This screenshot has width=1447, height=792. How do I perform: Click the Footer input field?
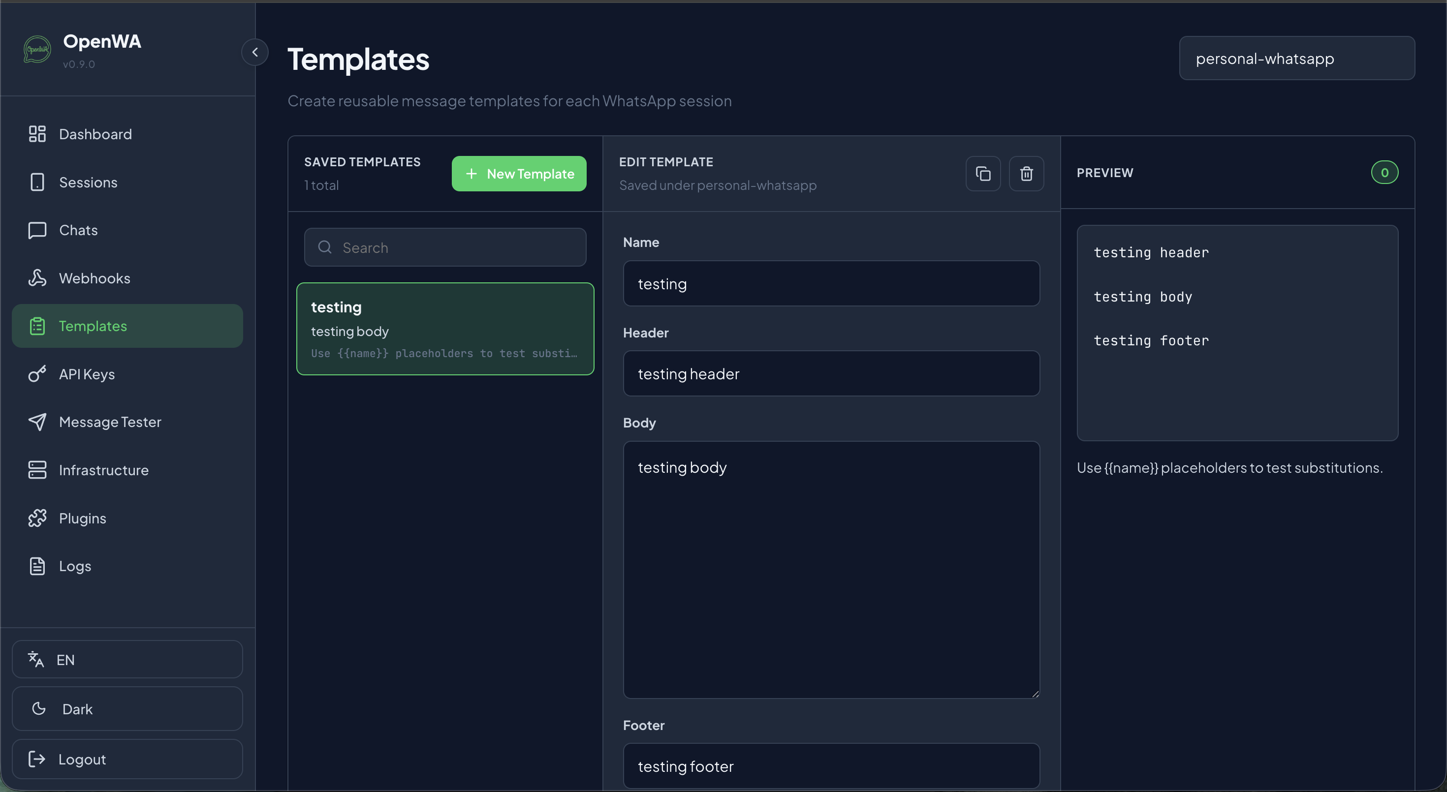[x=831, y=765]
